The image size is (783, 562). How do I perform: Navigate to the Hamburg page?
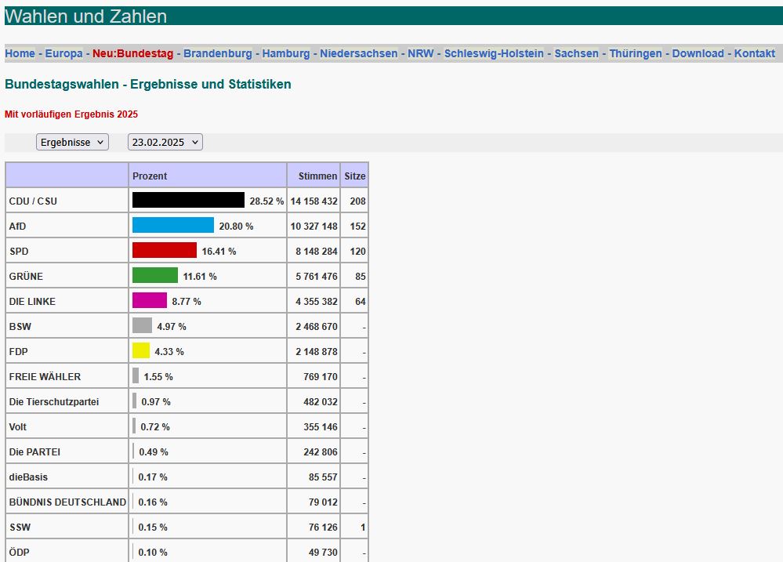click(x=286, y=53)
